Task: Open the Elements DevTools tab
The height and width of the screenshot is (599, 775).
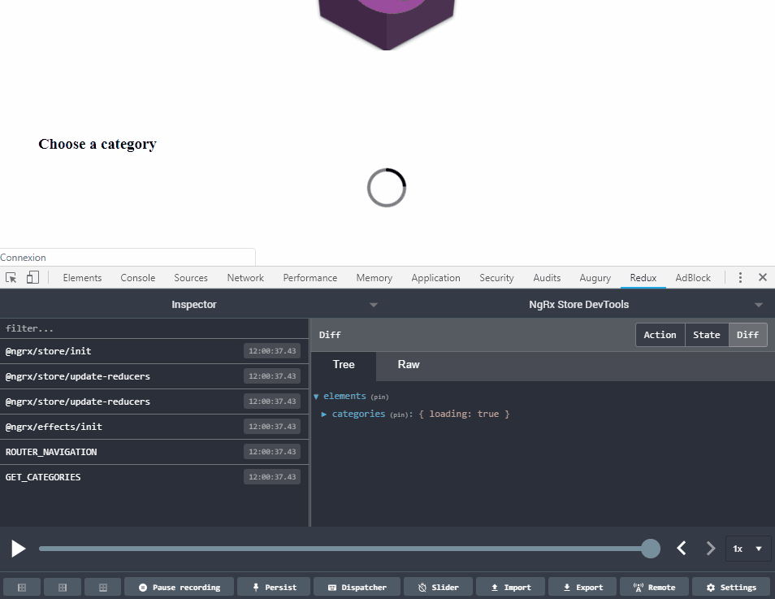Action: click(82, 277)
